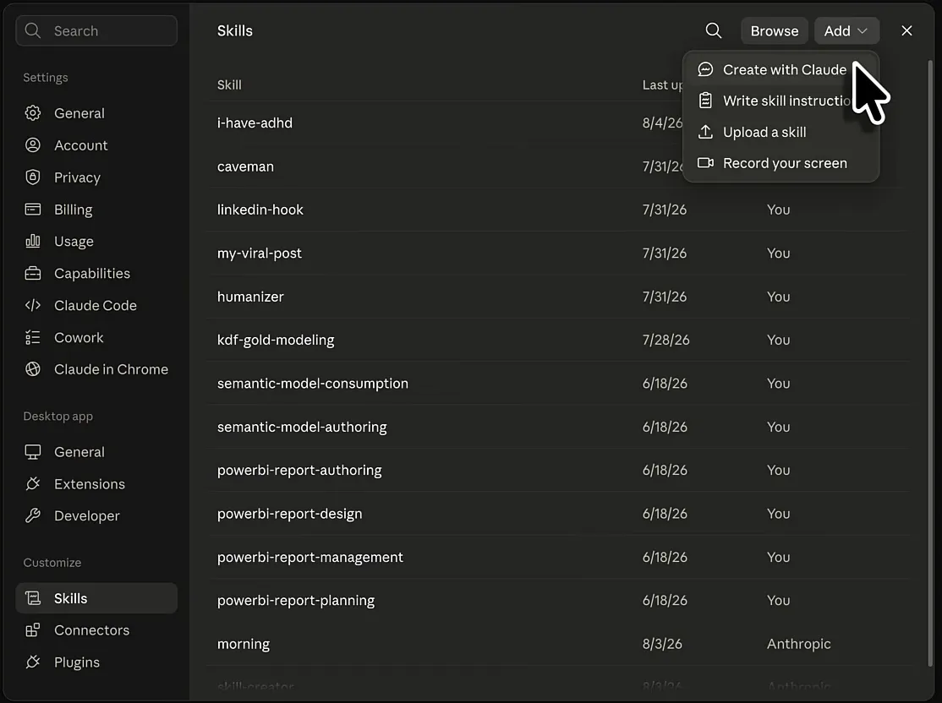This screenshot has width=942, height=703.
Task: Focus the Search settings input field
Action: [x=96, y=30]
